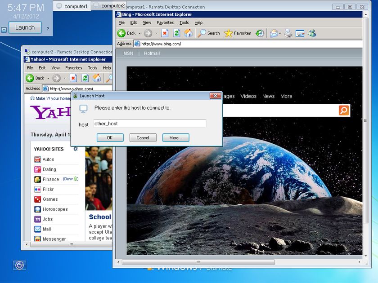
Task: Expand Back history dropdown in Bing browser
Action: (x=139, y=33)
